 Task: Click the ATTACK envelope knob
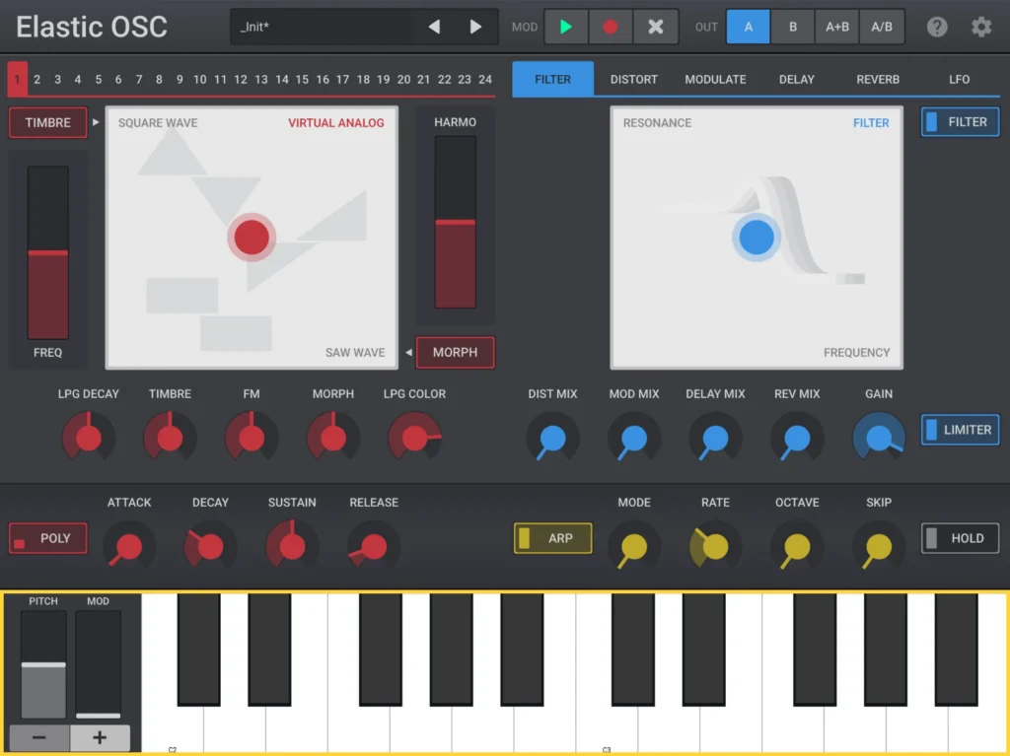[x=129, y=547]
